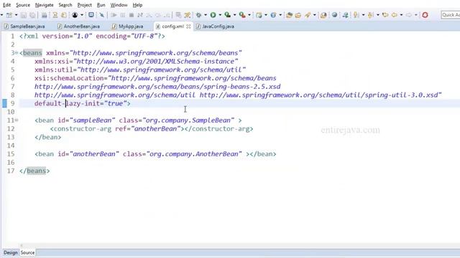Click the Next Annotation toolbar icon
The image size is (460, 258).
pos(356,15)
